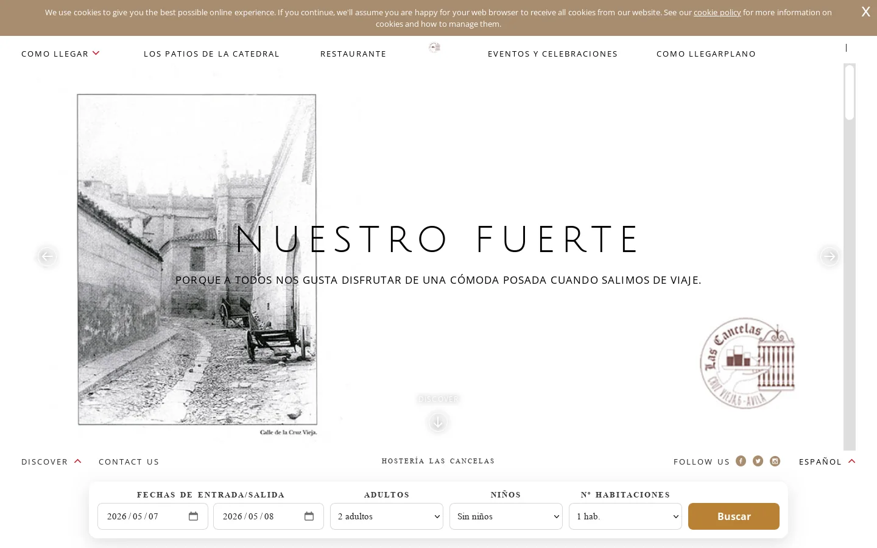
Task: Open Eventos y Celebraciones
Action: [552, 54]
